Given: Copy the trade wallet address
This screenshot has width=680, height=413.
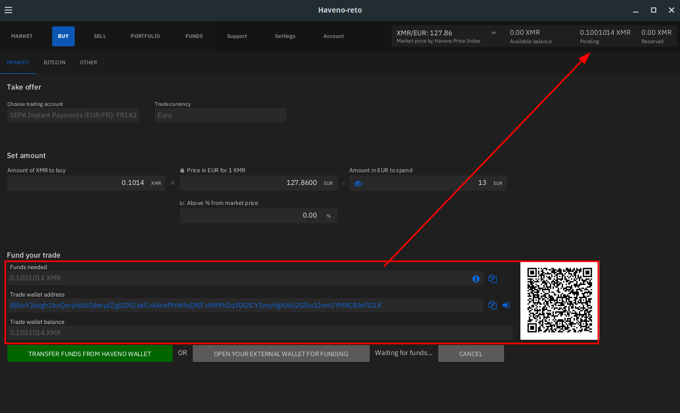Looking at the screenshot, I should point(492,305).
